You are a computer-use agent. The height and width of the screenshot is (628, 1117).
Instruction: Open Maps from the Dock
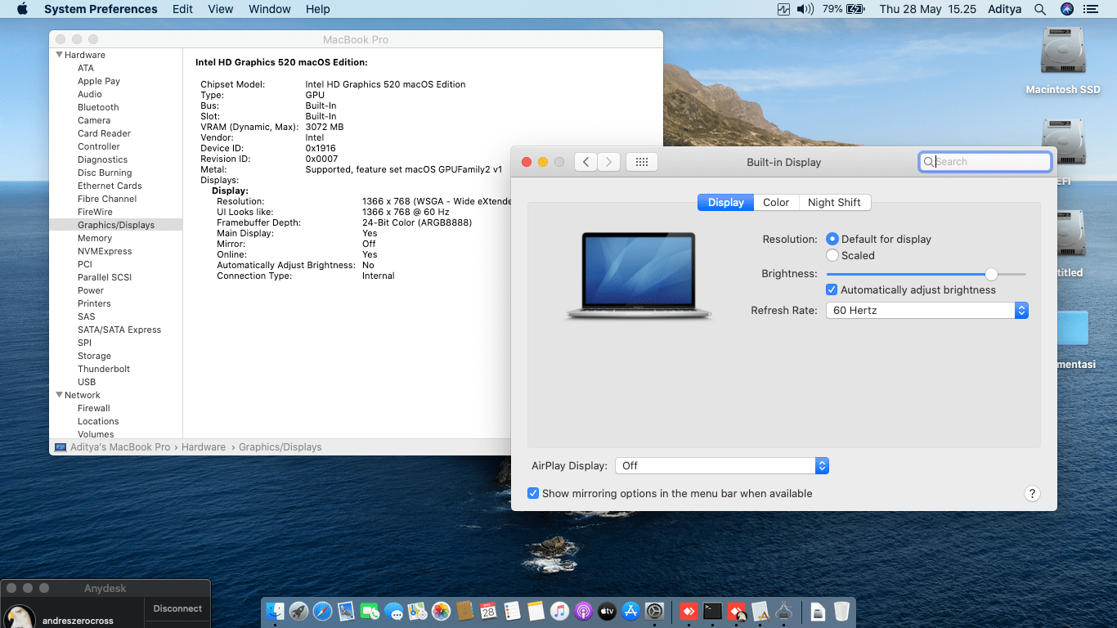[417, 611]
